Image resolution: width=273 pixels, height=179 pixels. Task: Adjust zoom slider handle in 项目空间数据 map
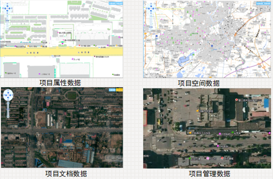click(151, 27)
